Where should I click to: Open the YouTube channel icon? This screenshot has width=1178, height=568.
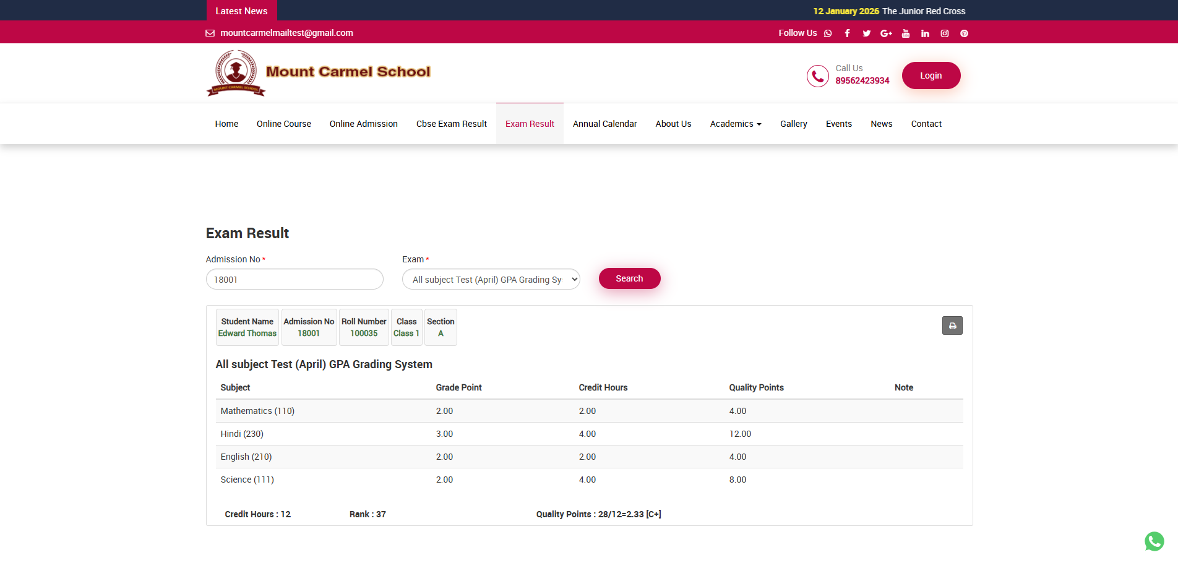(906, 33)
